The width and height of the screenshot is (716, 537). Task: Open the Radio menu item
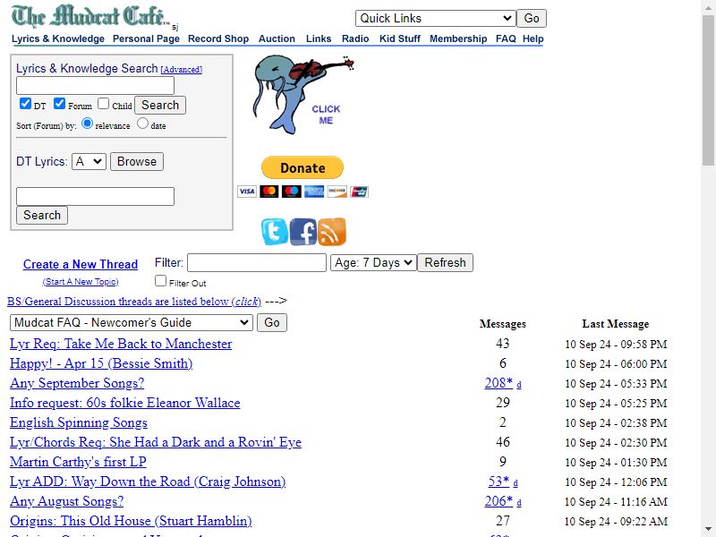click(x=355, y=38)
